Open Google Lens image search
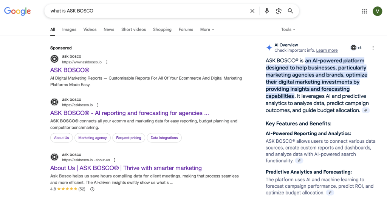 coord(279,11)
